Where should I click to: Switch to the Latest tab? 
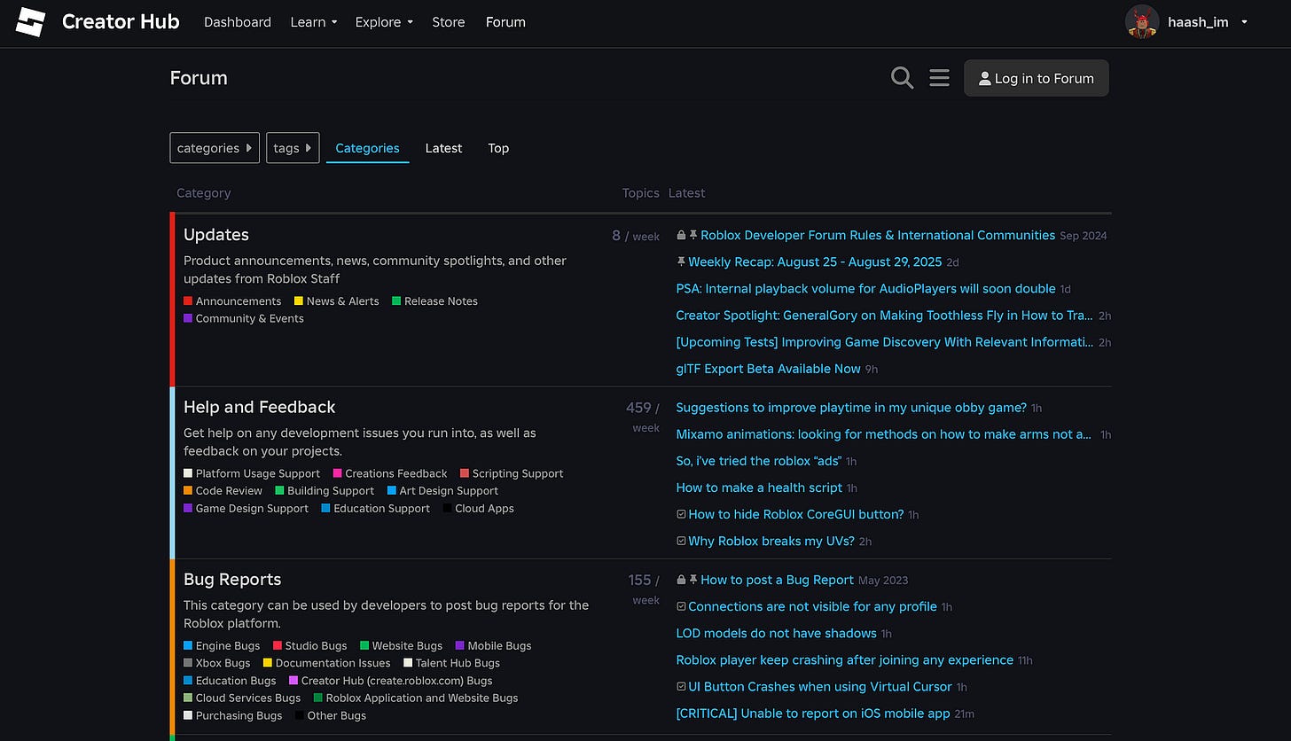[x=443, y=148]
